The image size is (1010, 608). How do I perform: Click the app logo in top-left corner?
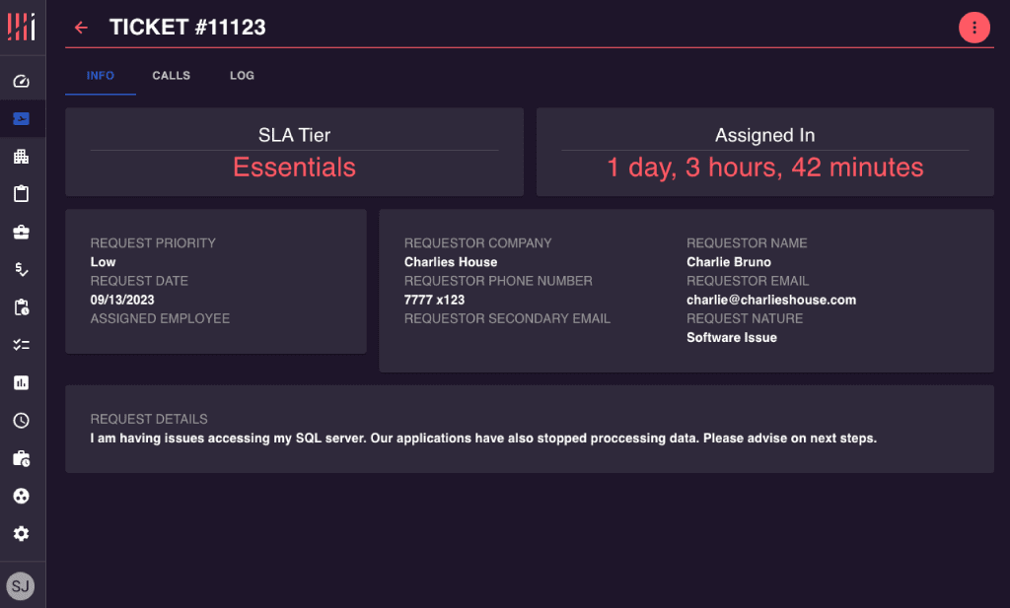tap(22, 27)
